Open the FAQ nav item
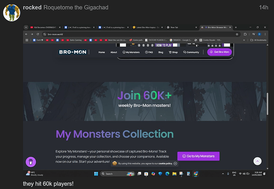The width and height of the screenshot is (274, 189). pos(149,52)
